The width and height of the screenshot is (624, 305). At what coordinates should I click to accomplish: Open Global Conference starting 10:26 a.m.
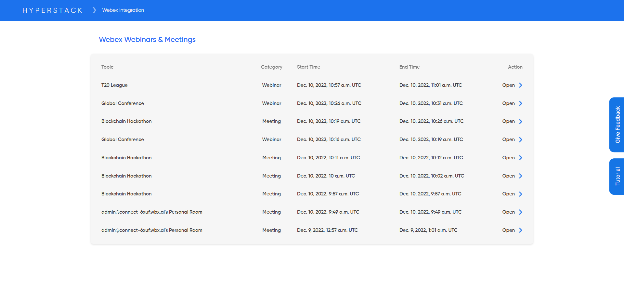[508, 103]
